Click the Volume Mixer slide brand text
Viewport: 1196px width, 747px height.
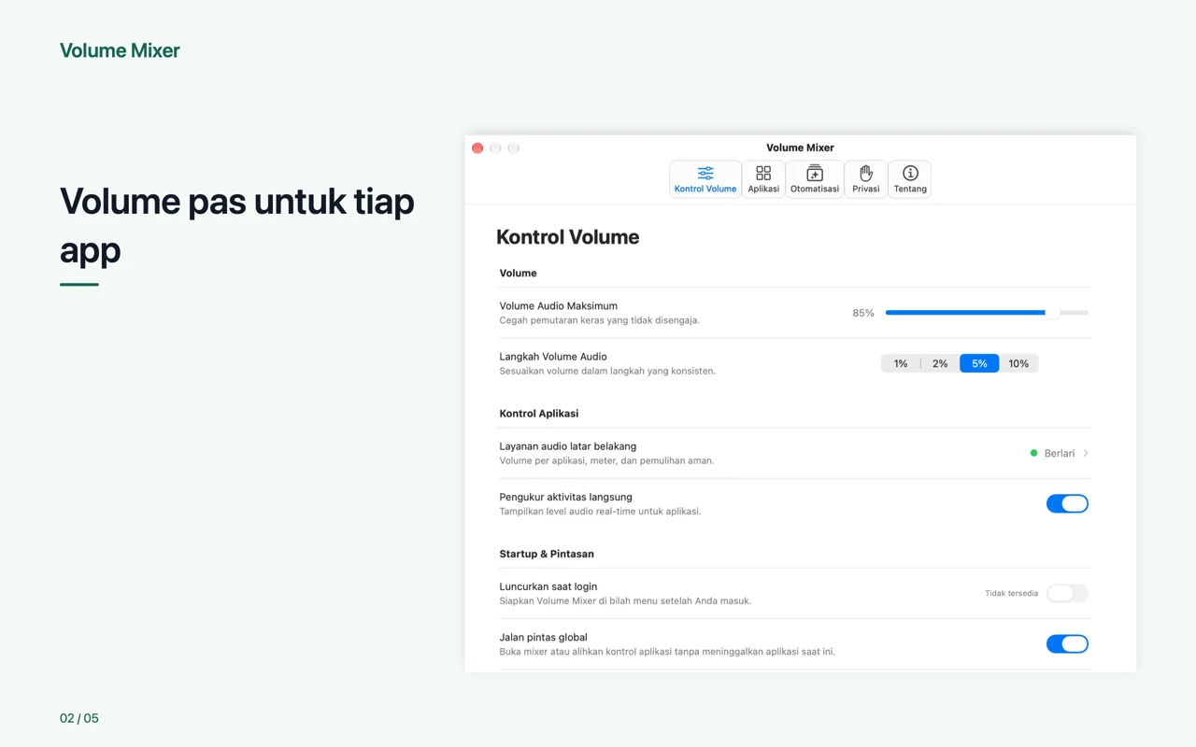(120, 50)
